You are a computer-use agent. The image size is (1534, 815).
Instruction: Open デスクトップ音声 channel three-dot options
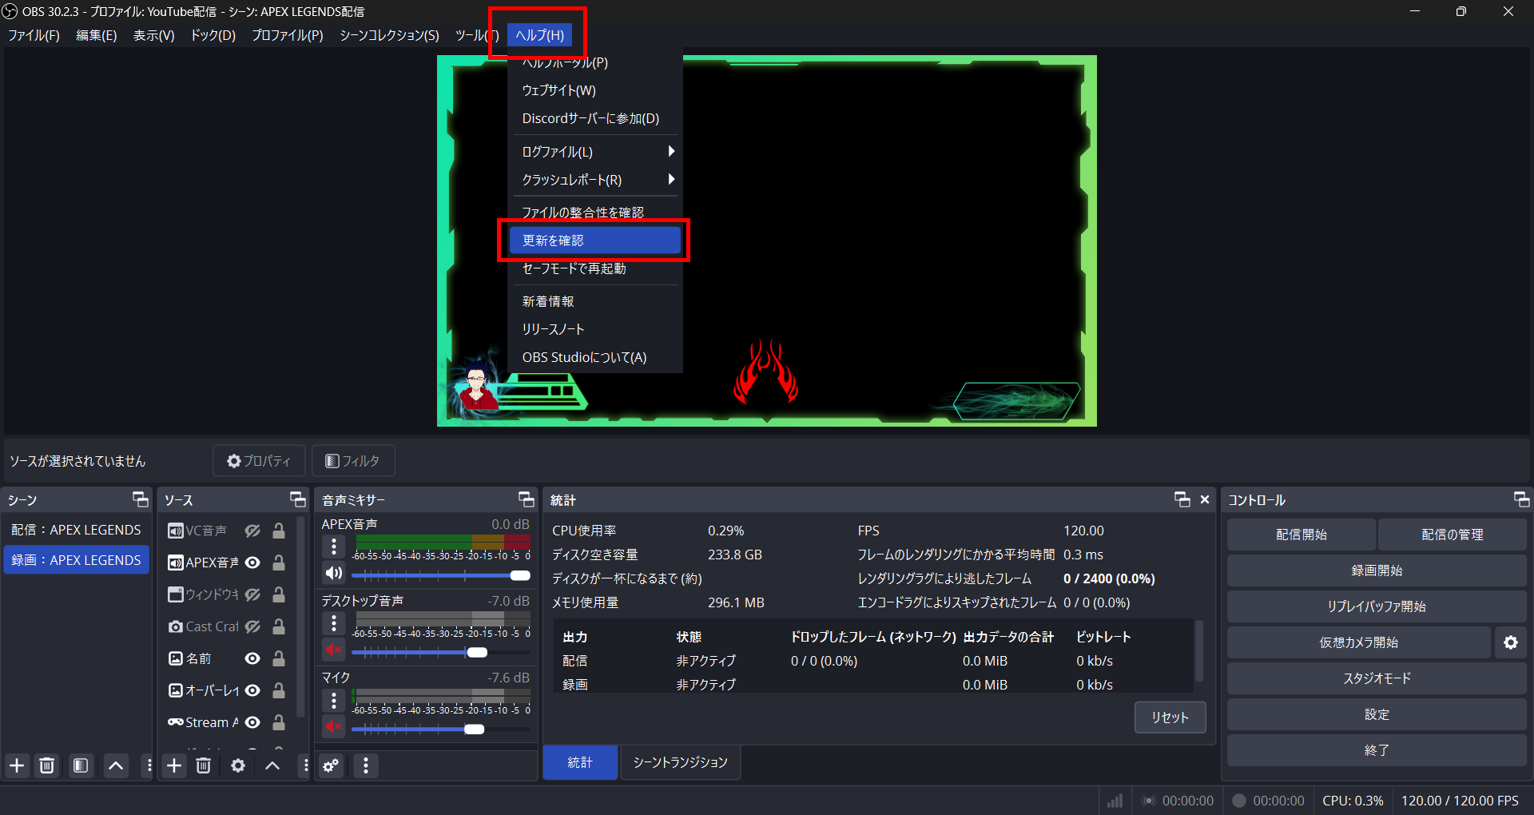334,623
